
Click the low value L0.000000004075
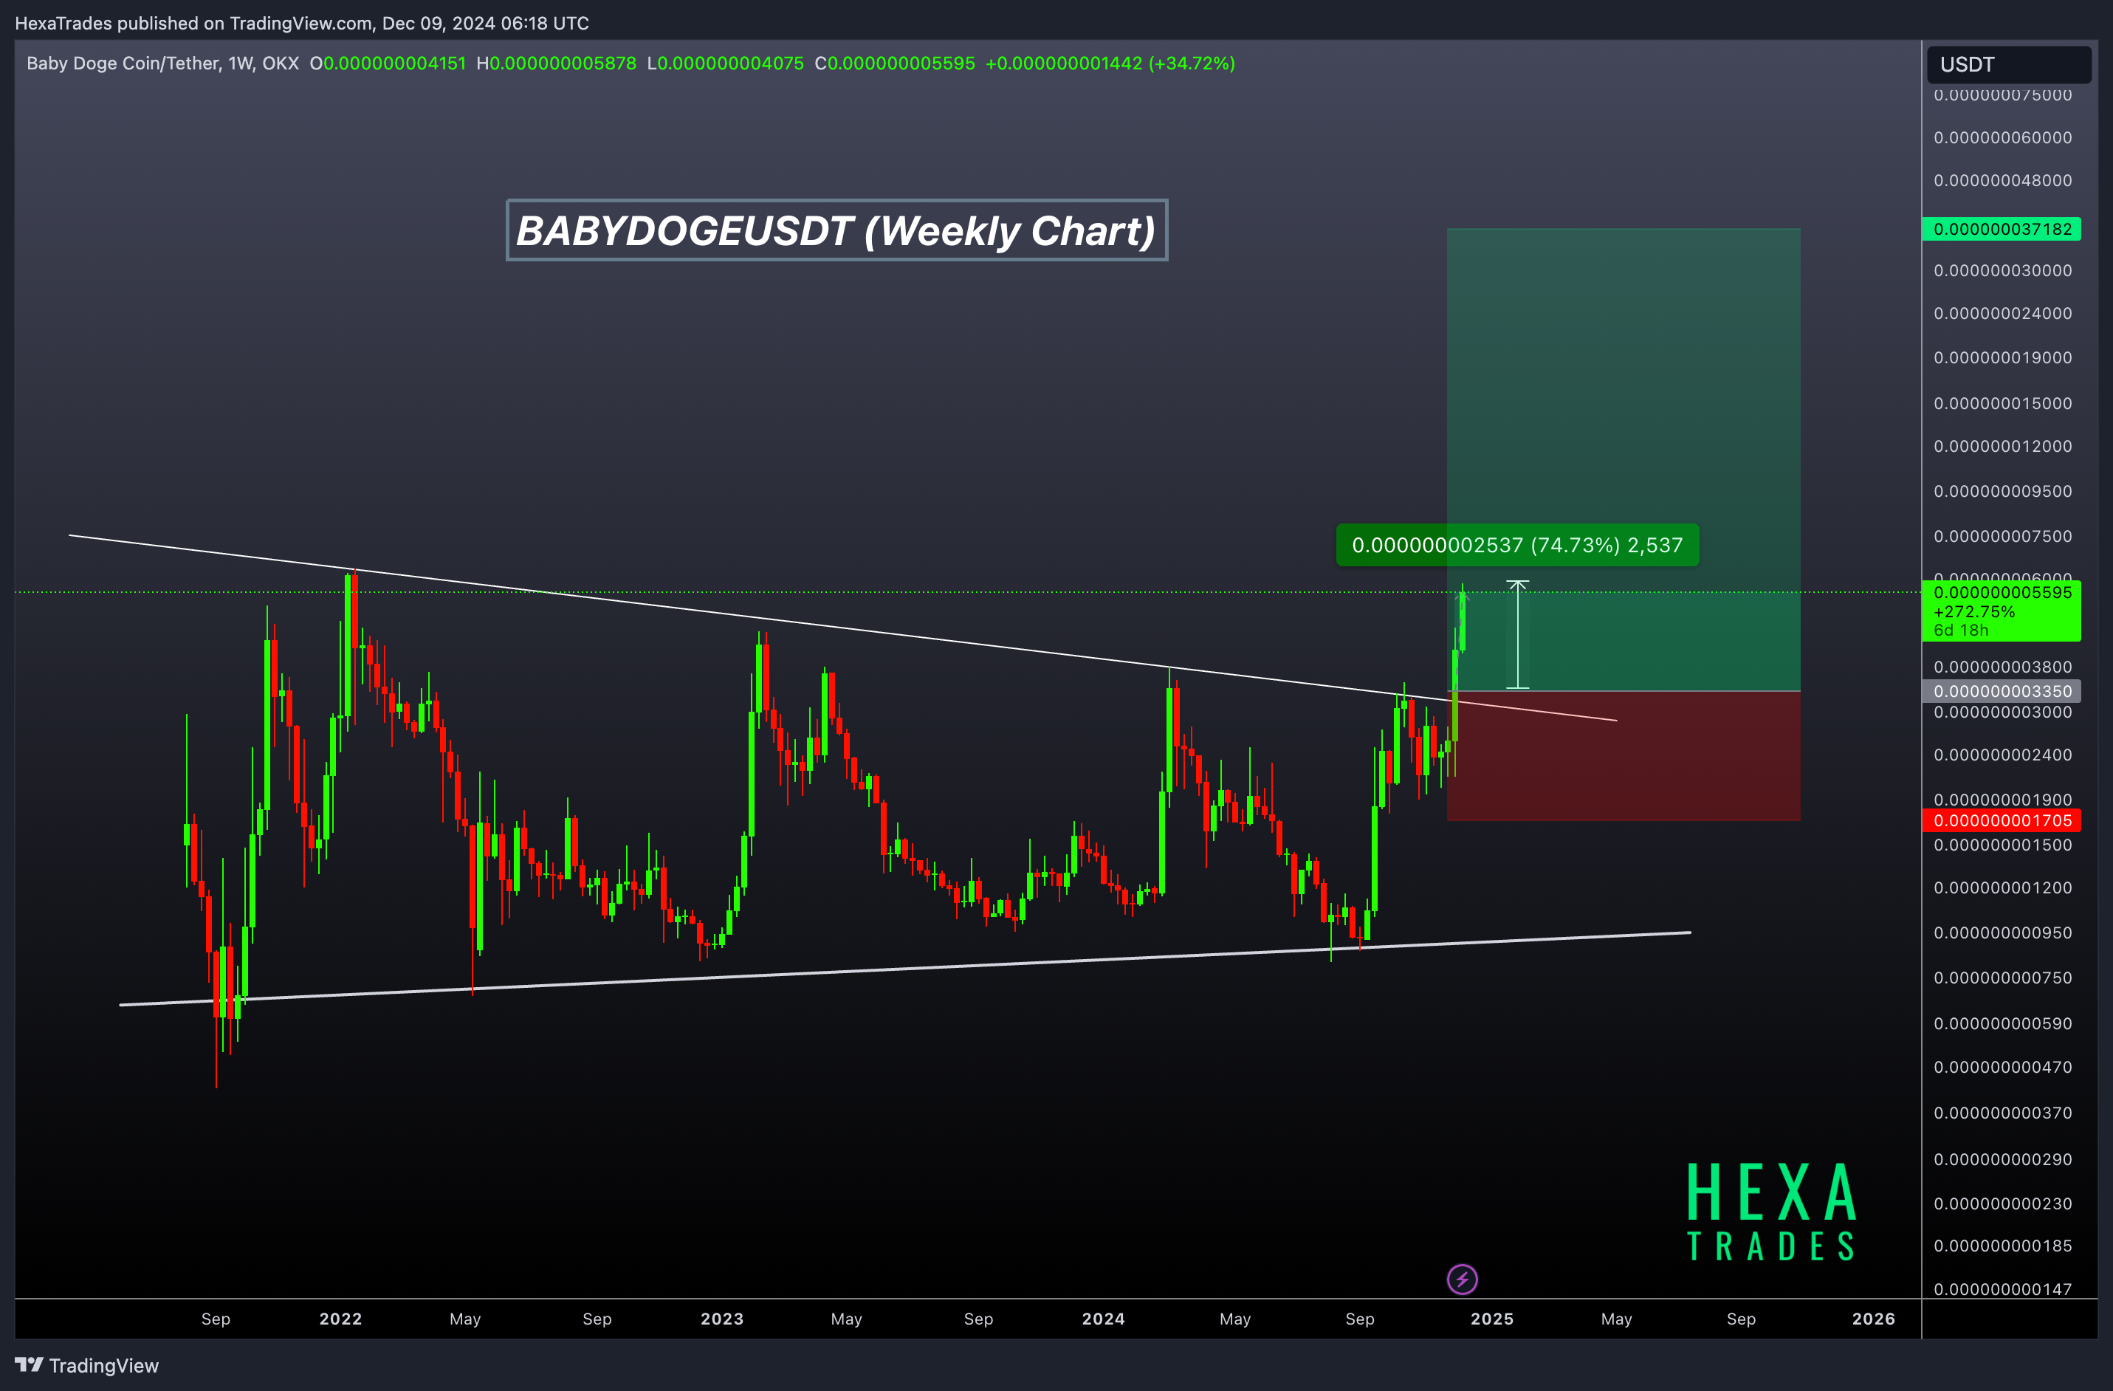725,63
